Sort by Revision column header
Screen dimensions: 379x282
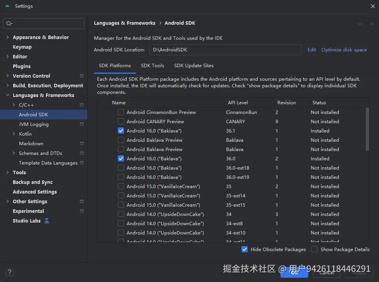[292, 102]
